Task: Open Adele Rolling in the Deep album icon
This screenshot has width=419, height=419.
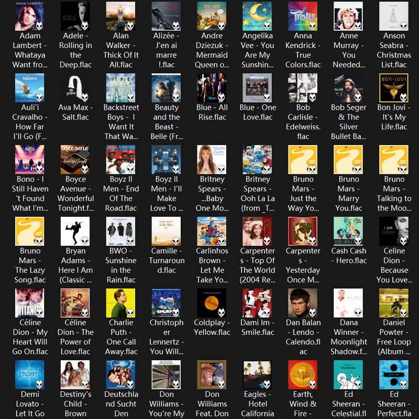Action: click(75, 16)
